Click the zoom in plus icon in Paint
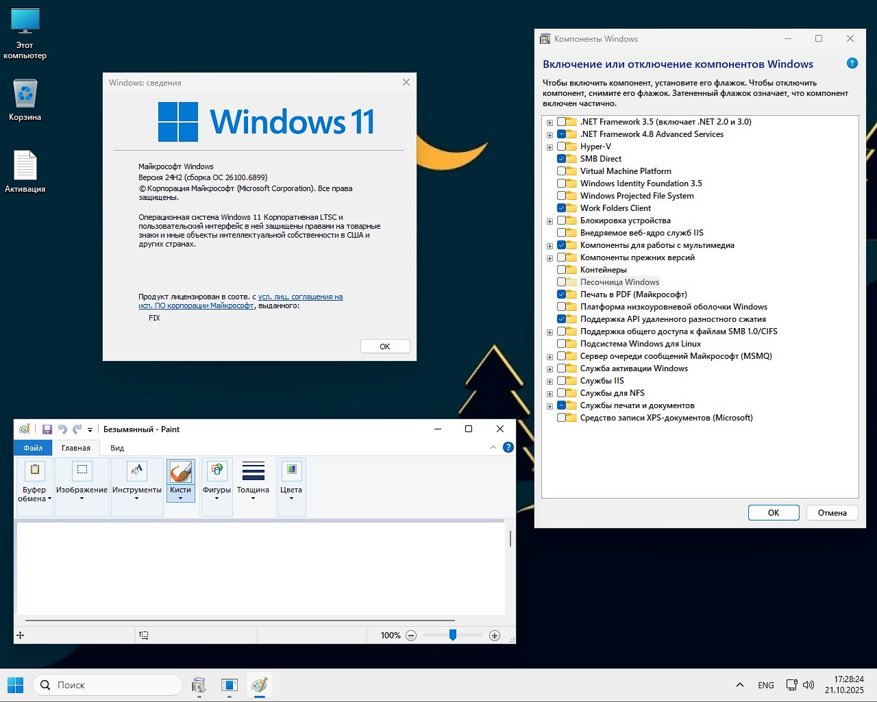 point(495,636)
